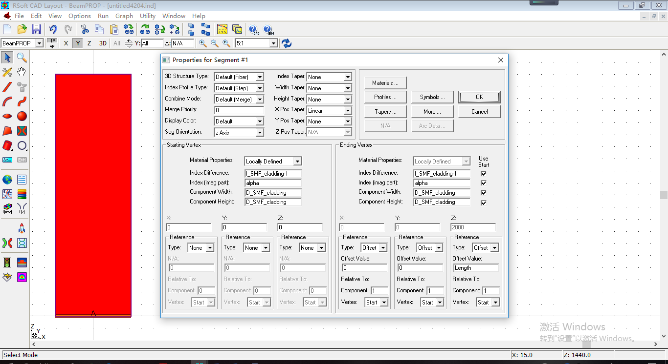Toggle Use Start for Component Width
The width and height of the screenshot is (668, 364).
pyautogui.click(x=484, y=193)
